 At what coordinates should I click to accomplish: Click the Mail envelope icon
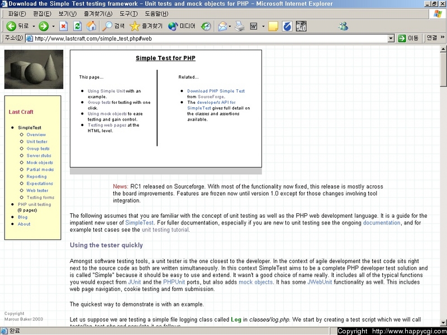tap(222, 26)
